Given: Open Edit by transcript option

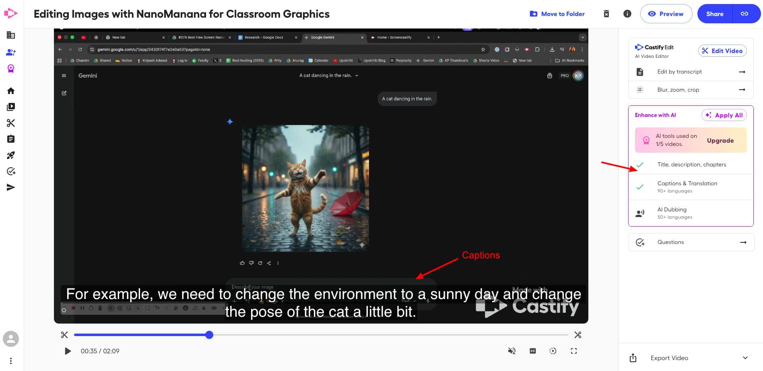Looking at the screenshot, I should [690, 72].
